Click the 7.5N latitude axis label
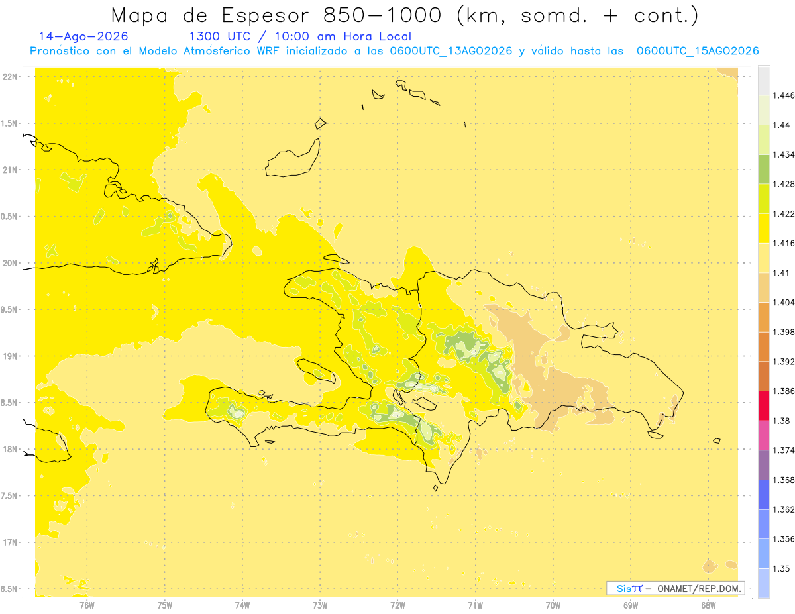Viewport: 795px width, 614px height. point(10,496)
